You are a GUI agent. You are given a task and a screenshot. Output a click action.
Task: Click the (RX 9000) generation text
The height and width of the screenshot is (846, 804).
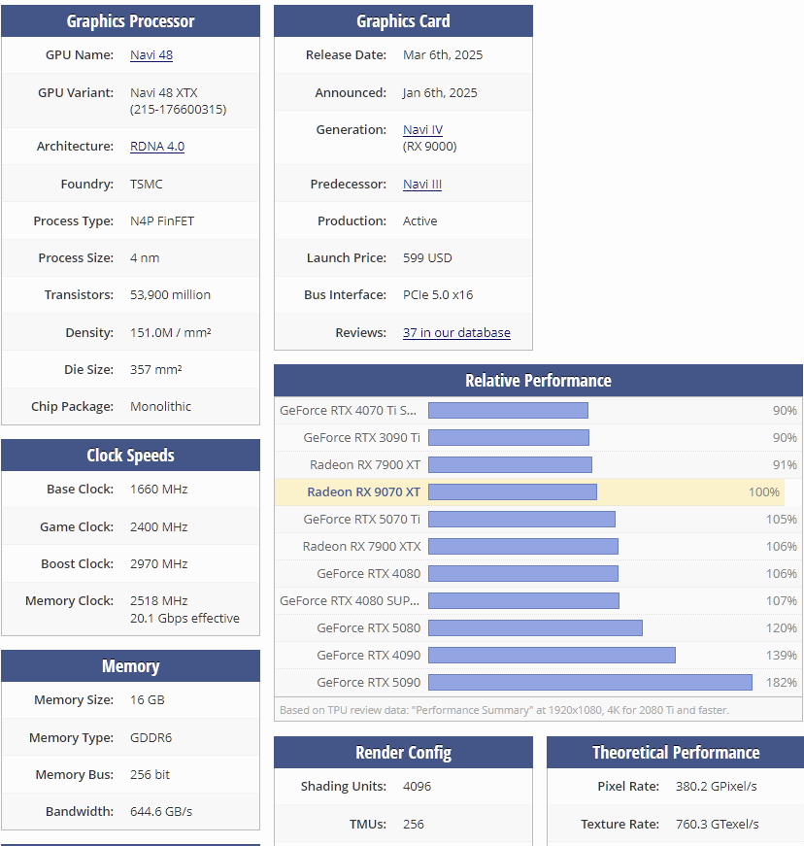[x=430, y=147]
